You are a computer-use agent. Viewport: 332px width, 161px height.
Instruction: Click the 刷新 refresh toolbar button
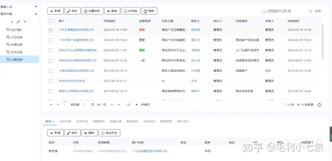pos(149,11)
